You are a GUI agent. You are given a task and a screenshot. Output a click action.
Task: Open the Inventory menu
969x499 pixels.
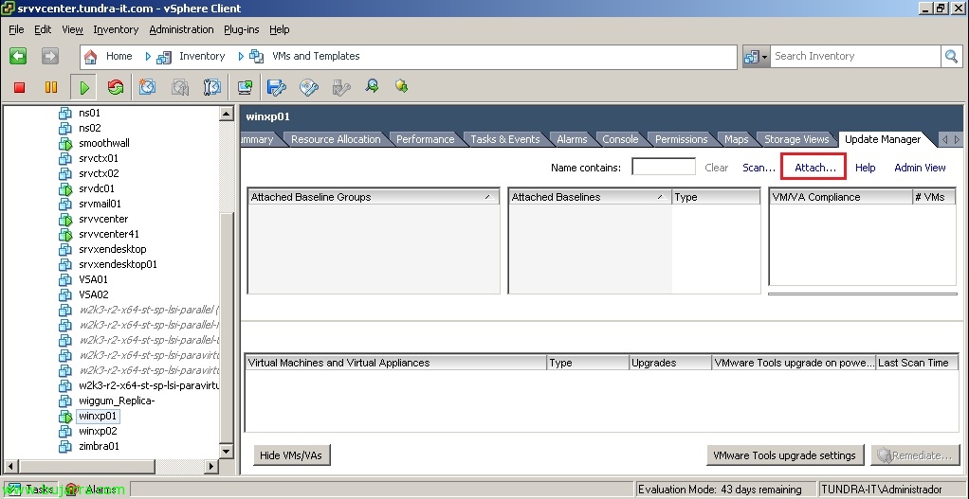click(x=116, y=29)
